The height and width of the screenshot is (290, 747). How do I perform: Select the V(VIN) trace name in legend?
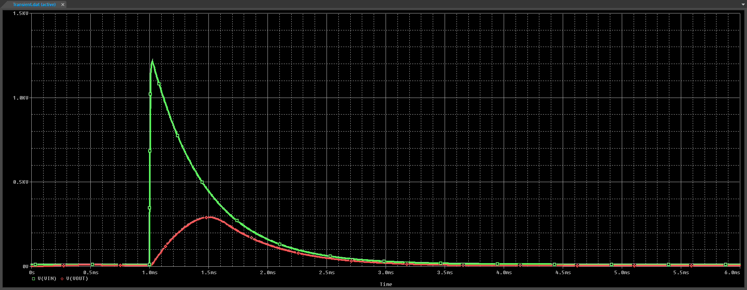47,279
